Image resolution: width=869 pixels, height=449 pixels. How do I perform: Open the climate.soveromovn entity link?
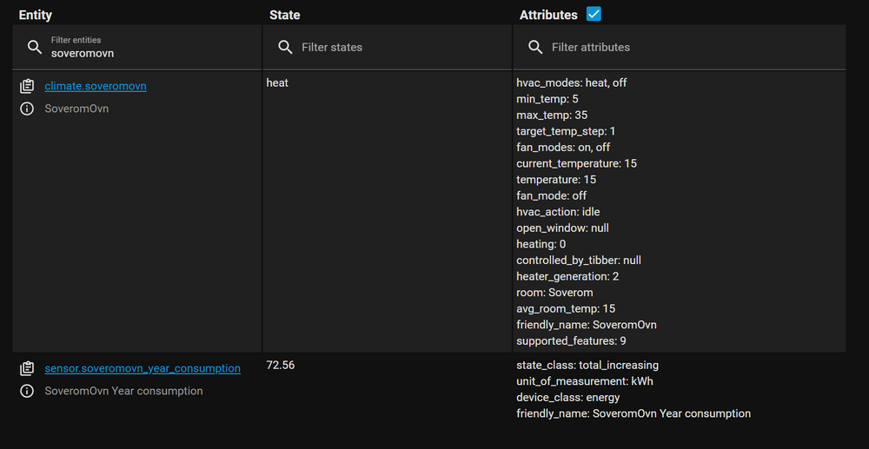96,86
